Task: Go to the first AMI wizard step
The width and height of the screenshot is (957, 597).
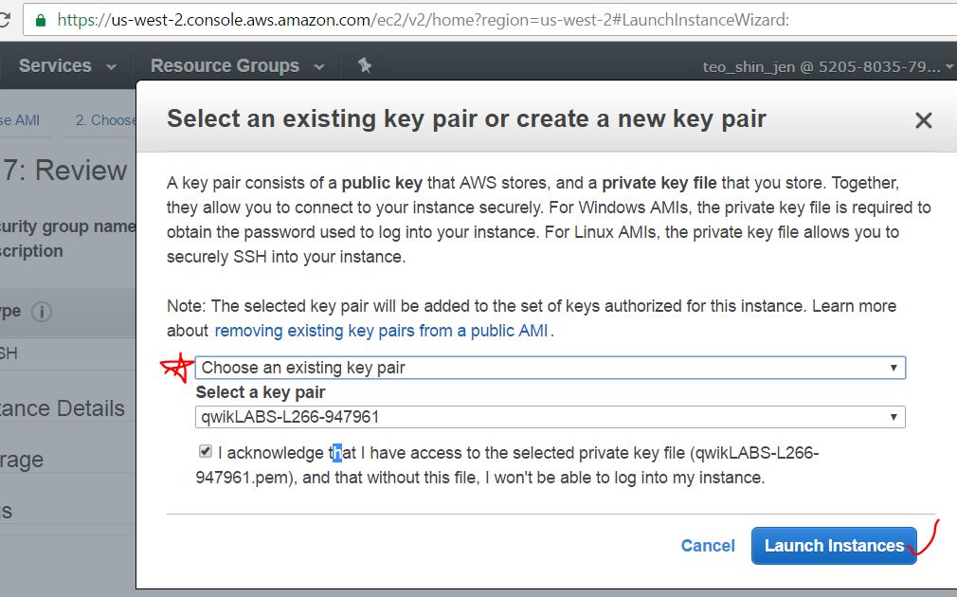Action: (x=19, y=120)
